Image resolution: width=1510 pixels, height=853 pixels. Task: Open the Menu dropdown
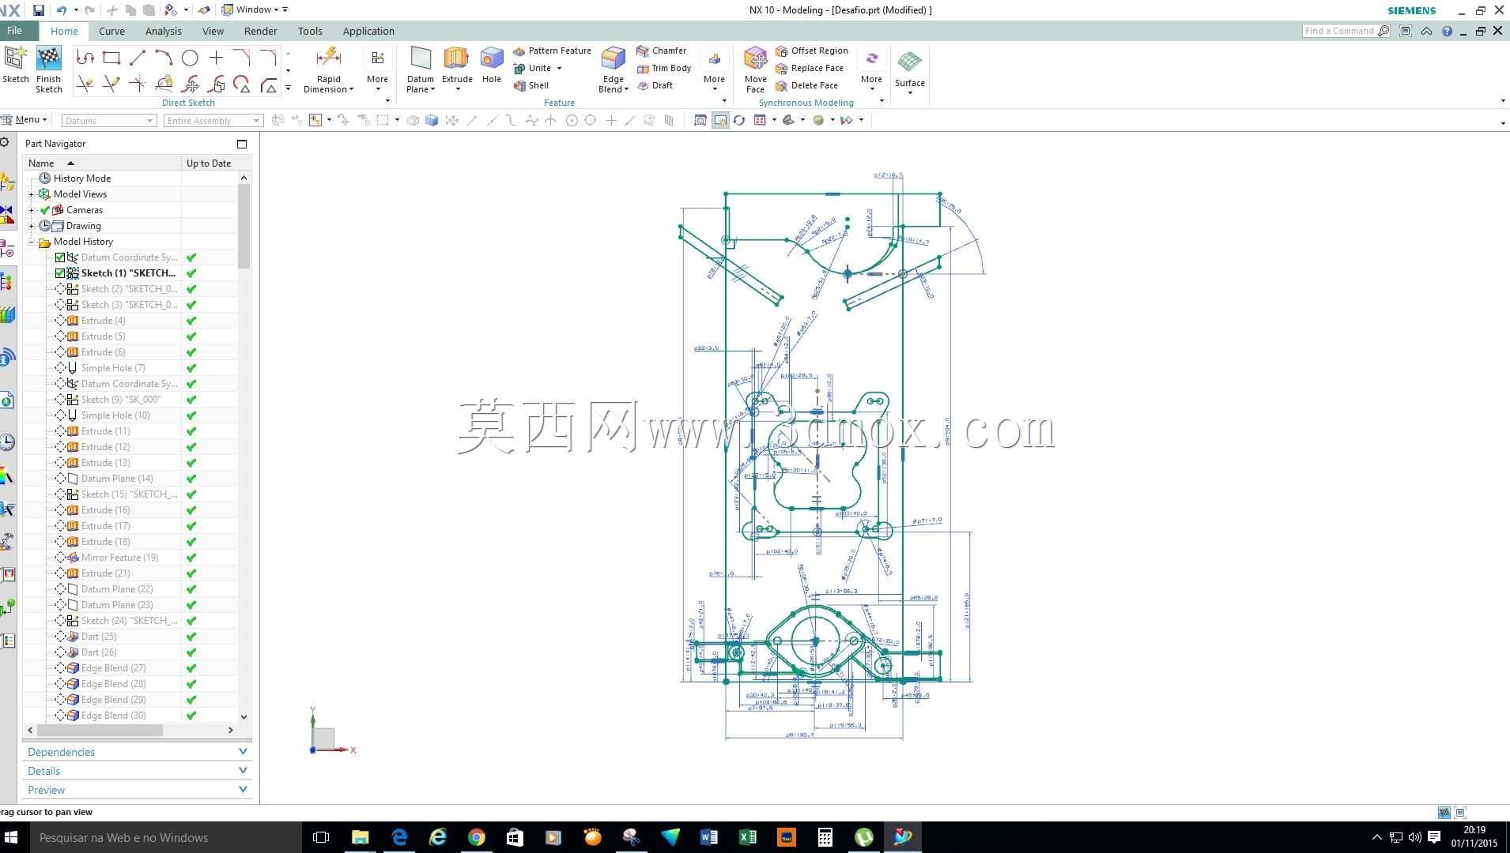pyautogui.click(x=25, y=120)
